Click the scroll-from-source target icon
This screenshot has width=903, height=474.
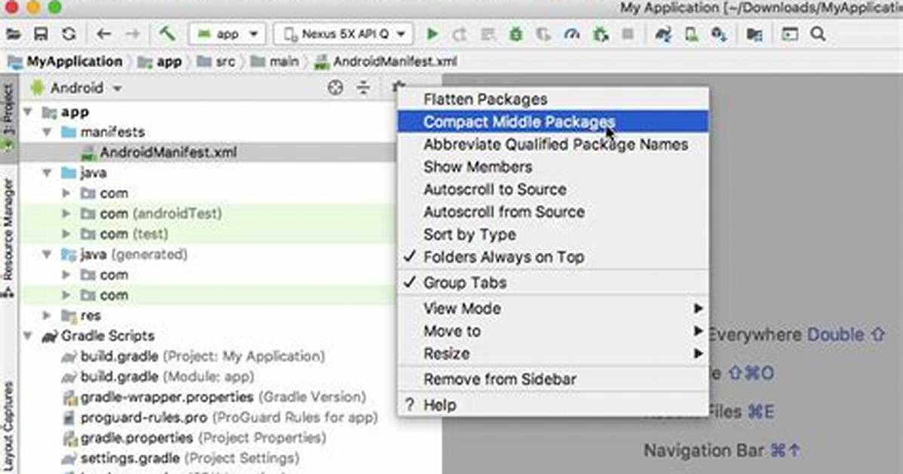tap(335, 88)
